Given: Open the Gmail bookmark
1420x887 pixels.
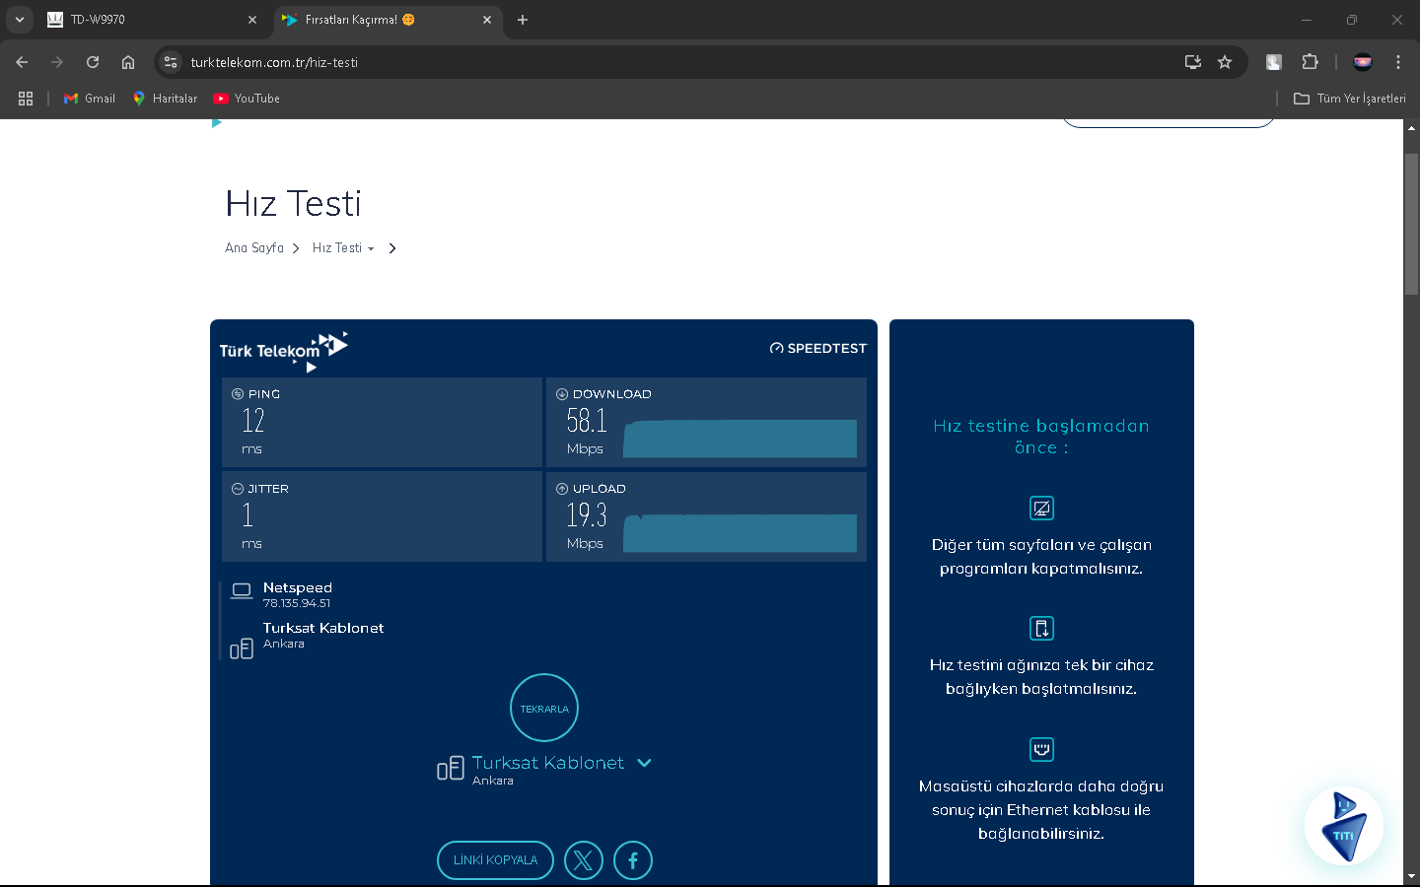Looking at the screenshot, I should (x=90, y=99).
